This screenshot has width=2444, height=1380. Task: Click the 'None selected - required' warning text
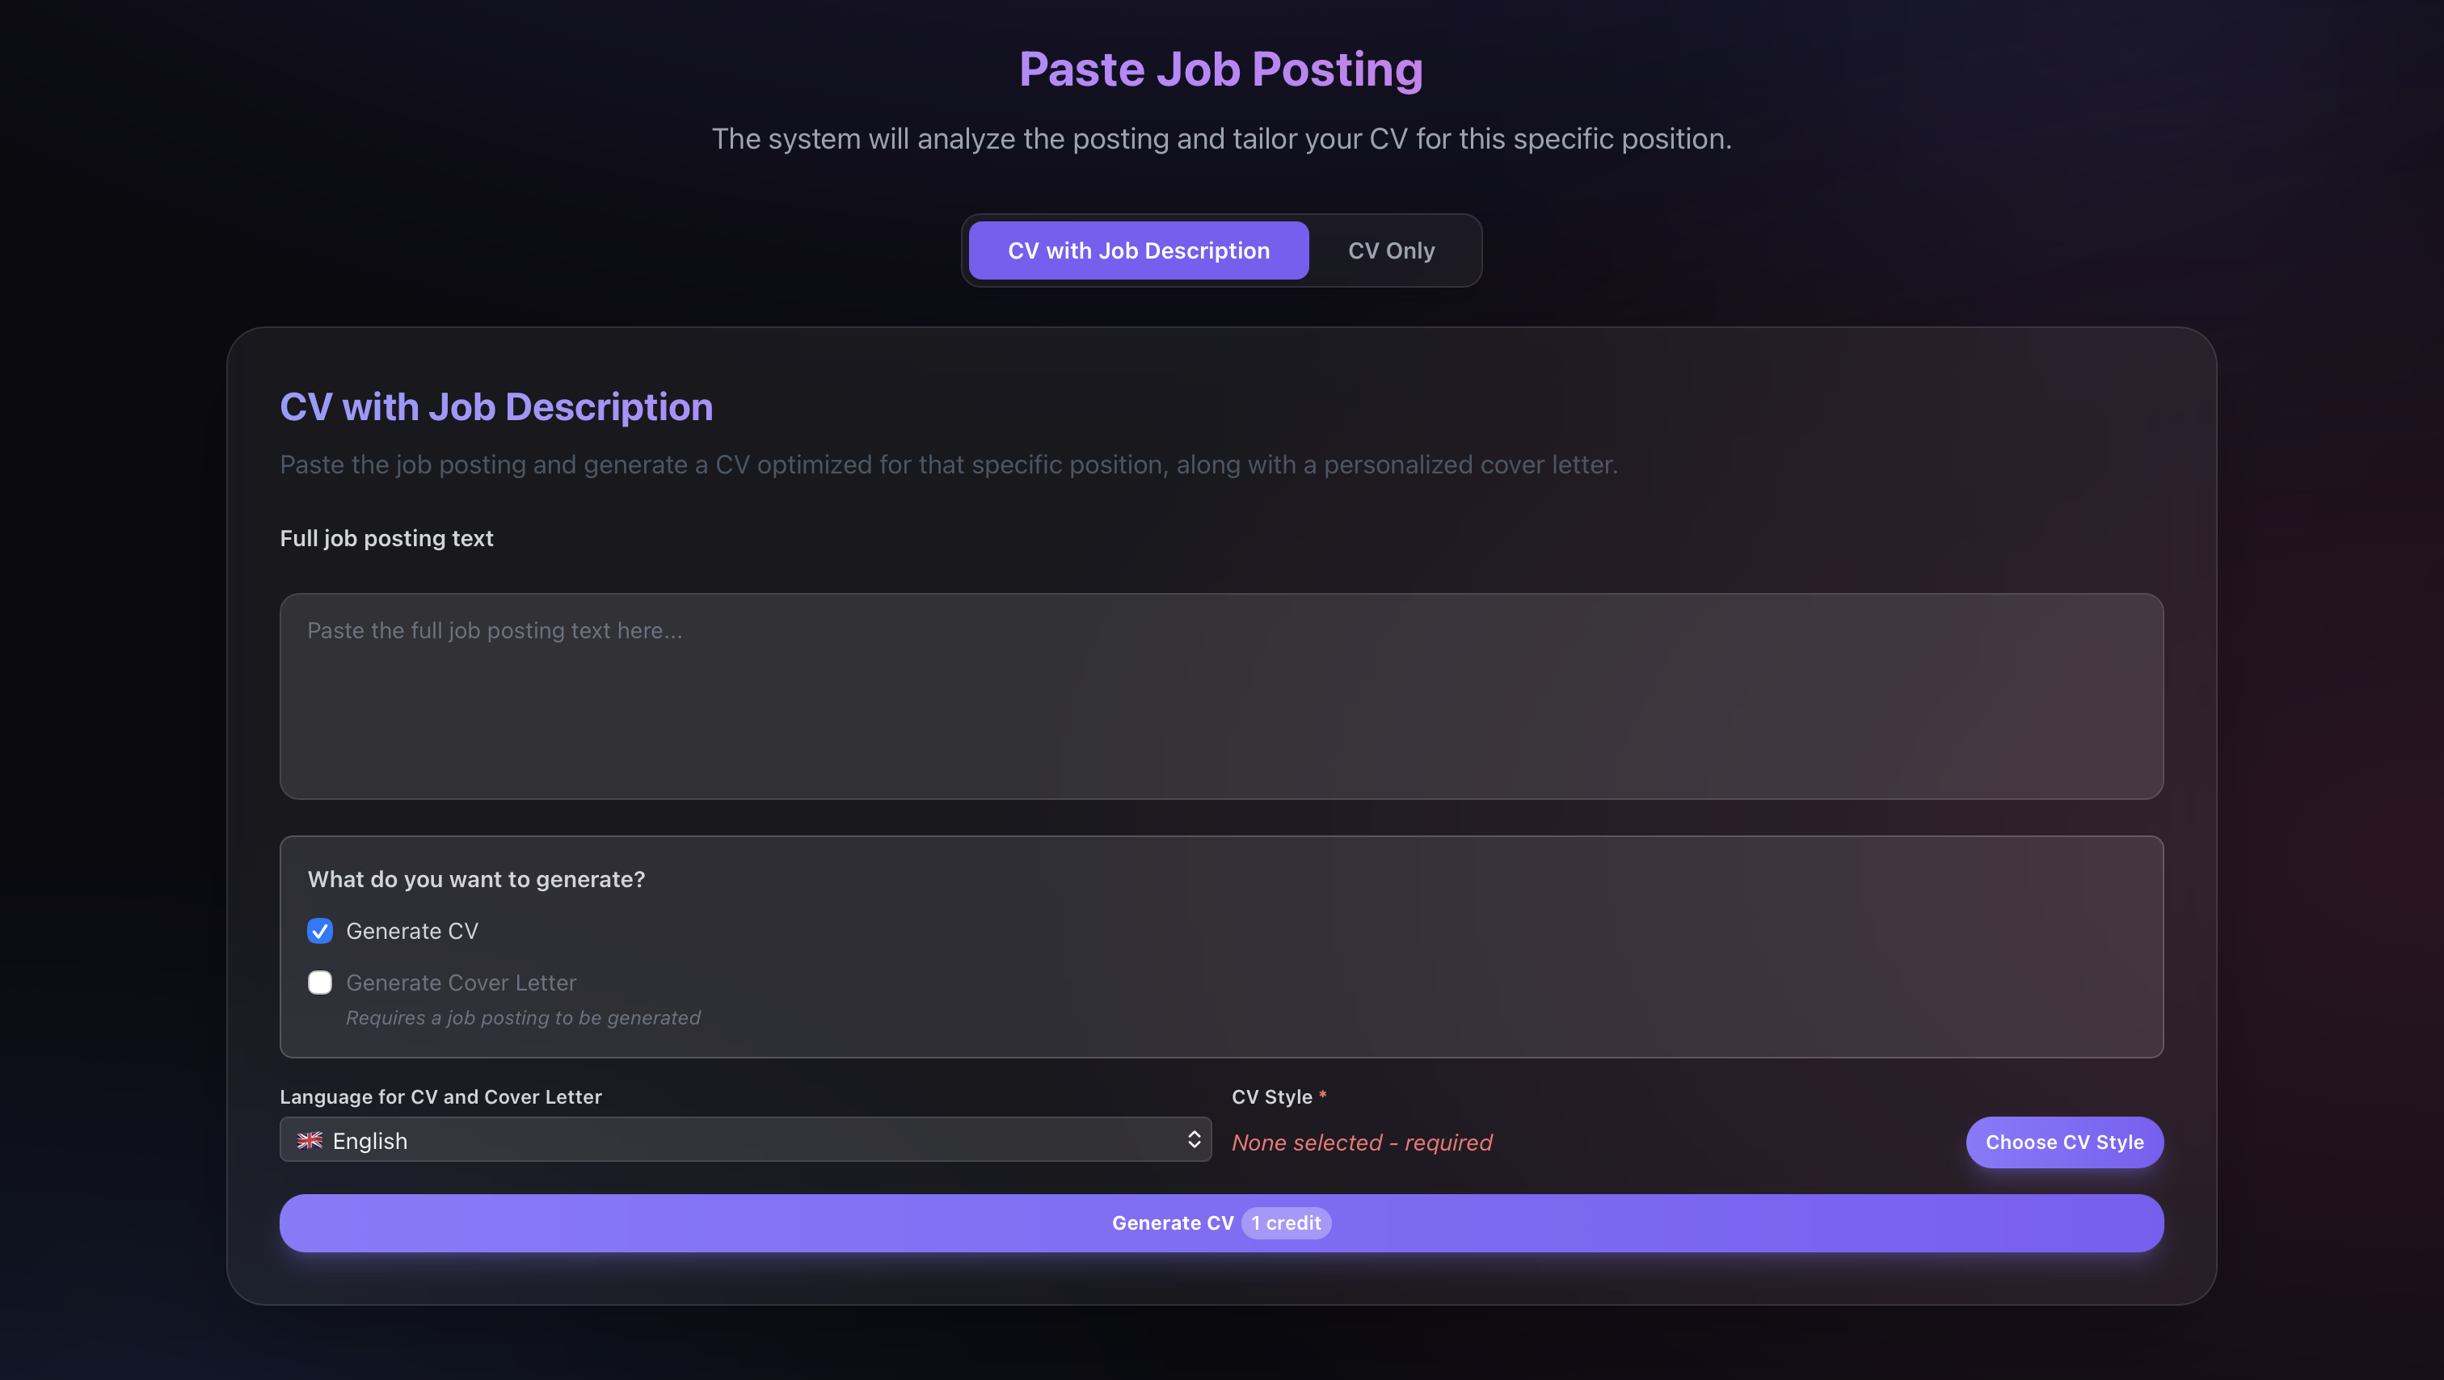click(x=1362, y=1142)
